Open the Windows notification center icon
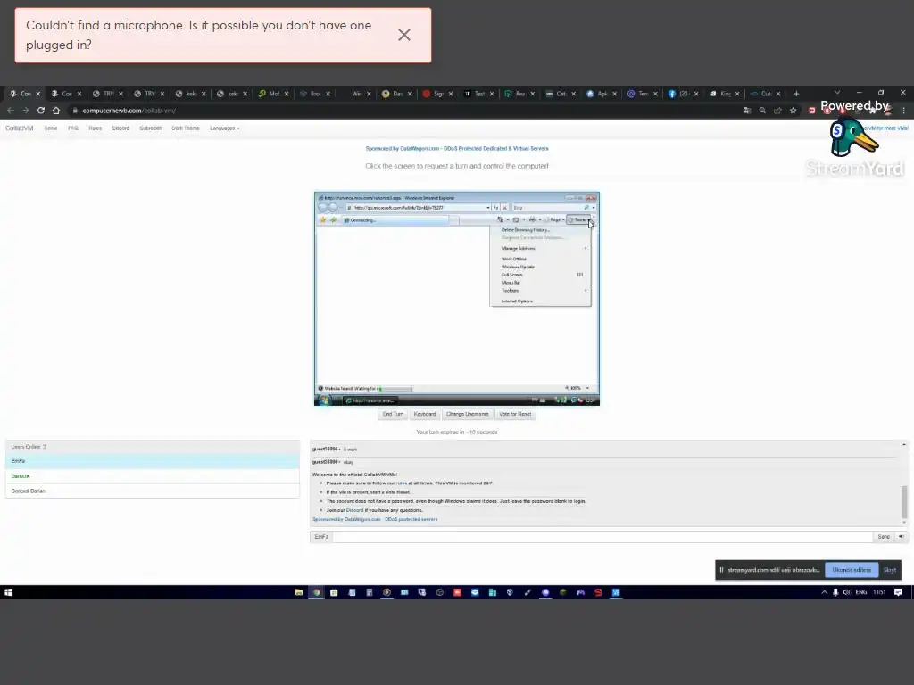Viewport: 914px width, 685px height. (898, 592)
